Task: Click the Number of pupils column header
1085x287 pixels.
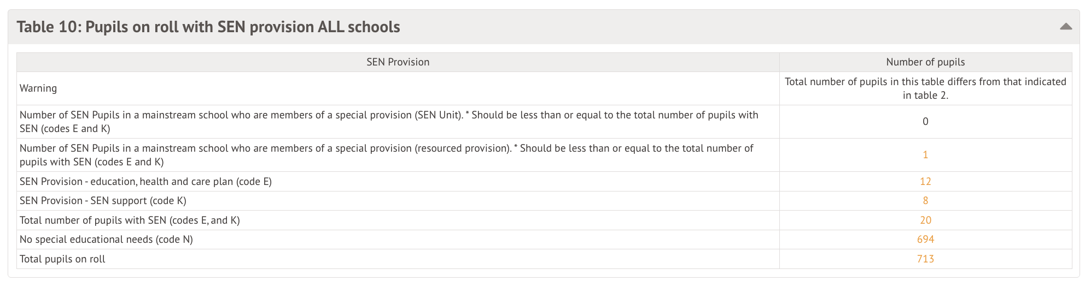Action: [x=925, y=62]
